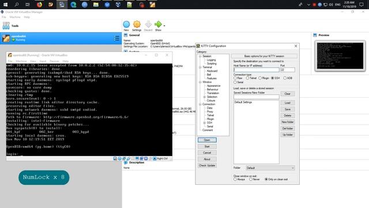This screenshot has width=369, height=208.
Task: Click the Port field showing 22
Action: point(288,70)
